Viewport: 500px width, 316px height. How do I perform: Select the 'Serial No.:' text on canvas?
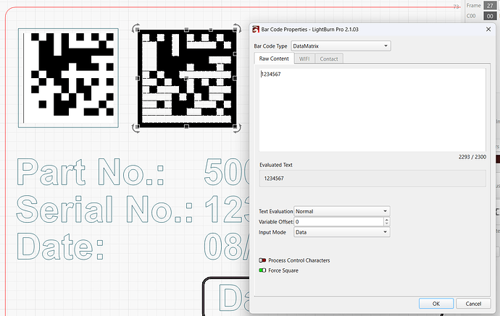pos(104,209)
